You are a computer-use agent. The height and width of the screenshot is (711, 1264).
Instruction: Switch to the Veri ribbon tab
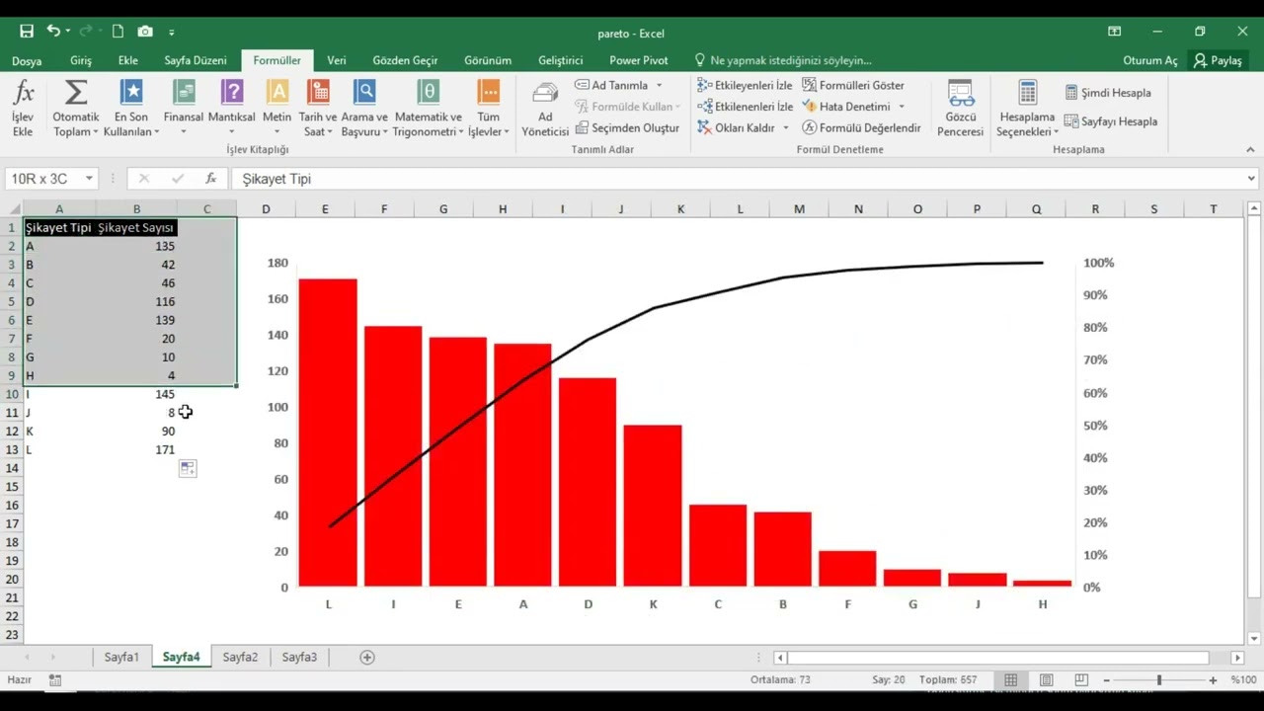[337, 60]
